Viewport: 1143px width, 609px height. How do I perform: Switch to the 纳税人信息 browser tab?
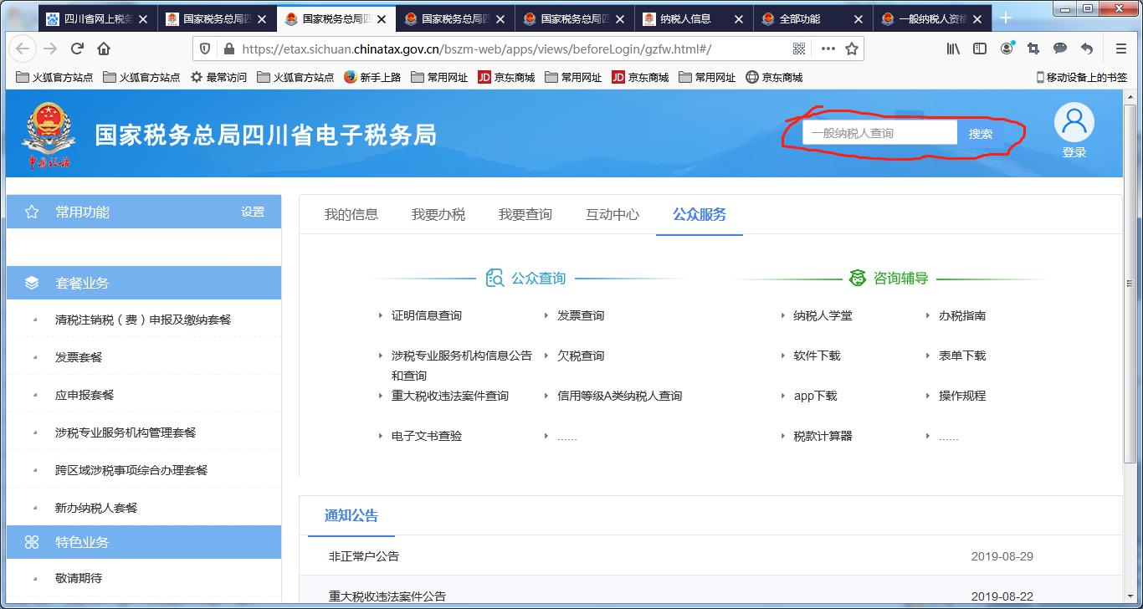coord(684,18)
